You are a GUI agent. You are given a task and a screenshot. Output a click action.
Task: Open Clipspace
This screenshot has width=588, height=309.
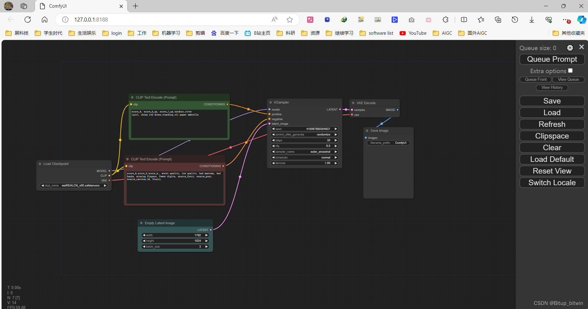pos(552,136)
